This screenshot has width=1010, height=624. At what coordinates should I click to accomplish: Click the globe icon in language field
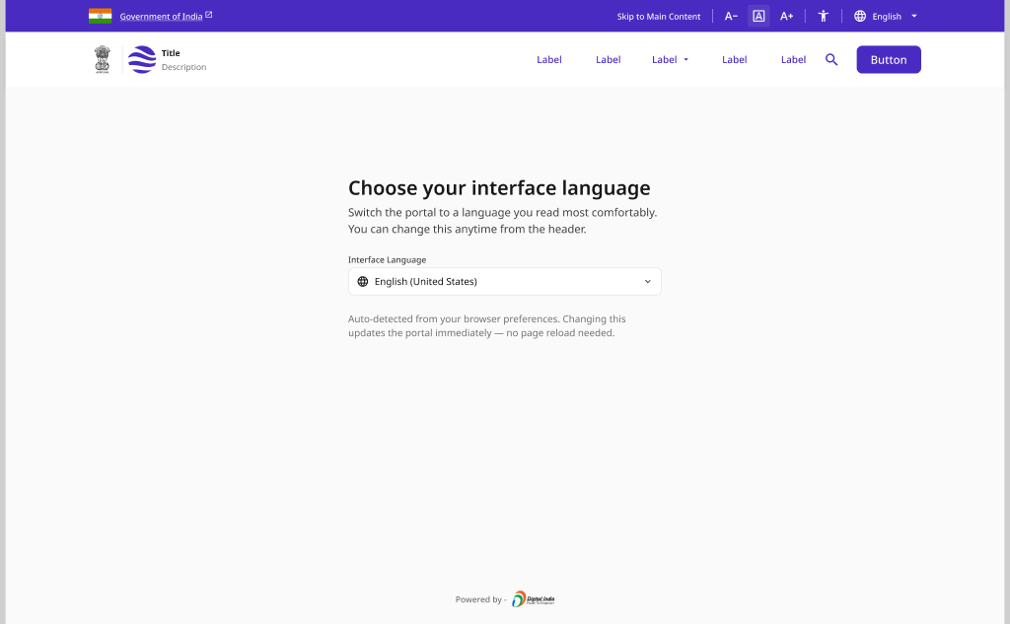click(363, 281)
